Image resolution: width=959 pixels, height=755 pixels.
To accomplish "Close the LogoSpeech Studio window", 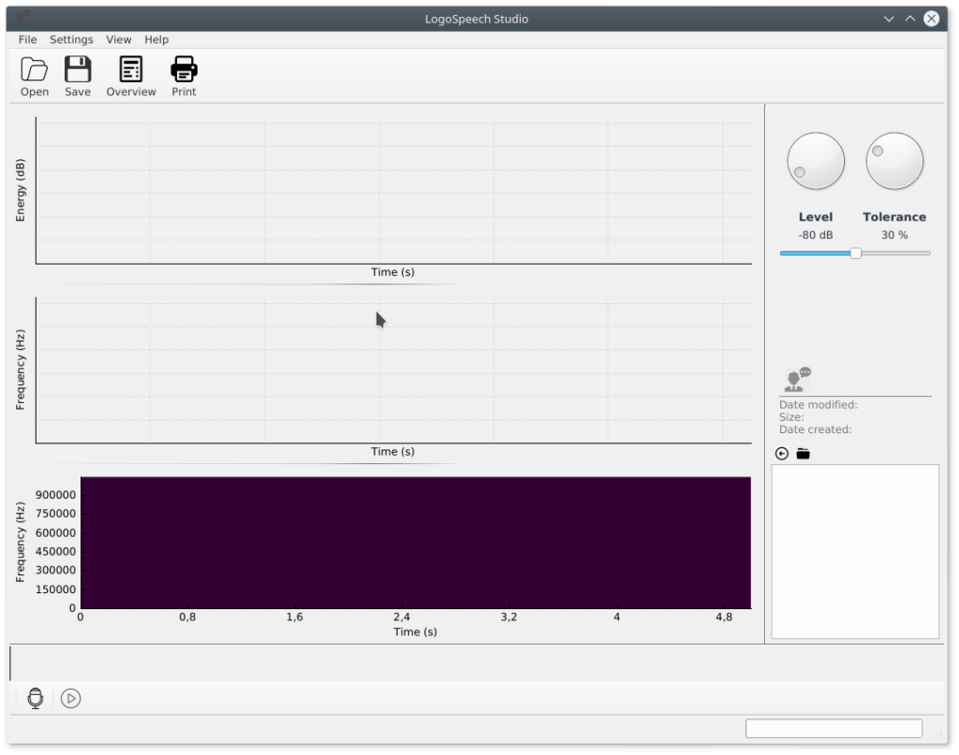I will pos(932,19).
